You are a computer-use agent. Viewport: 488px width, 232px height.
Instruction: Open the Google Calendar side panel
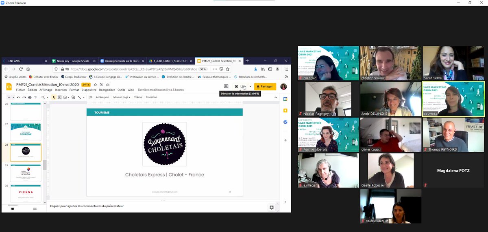point(285,99)
